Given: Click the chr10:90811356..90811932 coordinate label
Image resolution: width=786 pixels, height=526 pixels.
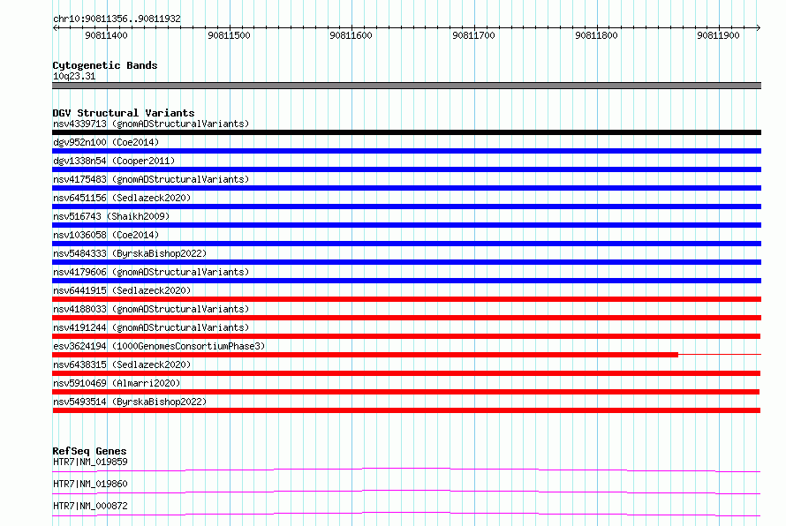Looking at the screenshot, I should coord(117,19).
